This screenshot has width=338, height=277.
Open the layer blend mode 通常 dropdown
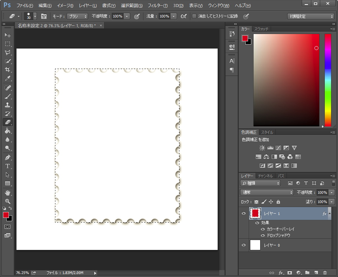(x=267, y=192)
